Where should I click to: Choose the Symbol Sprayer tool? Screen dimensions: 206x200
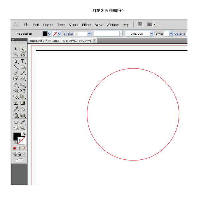pyautogui.click(x=16, y=115)
